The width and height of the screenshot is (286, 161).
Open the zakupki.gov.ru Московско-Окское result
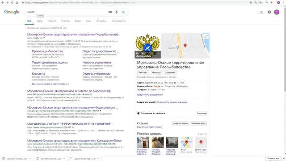pyautogui.click(x=73, y=107)
